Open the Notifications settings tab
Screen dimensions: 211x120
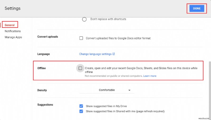point(13,31)
